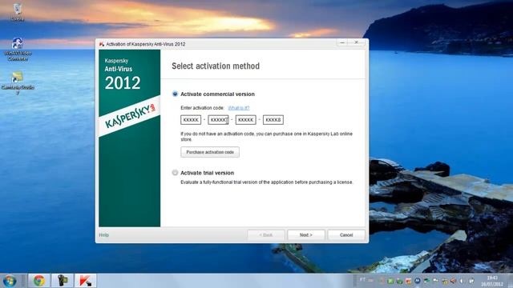Click Show desktop button at taskbar end

click(510, 281)
